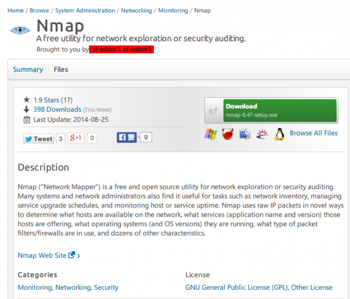Select the Summary tab
350x299 pixels.
point(28,69)
